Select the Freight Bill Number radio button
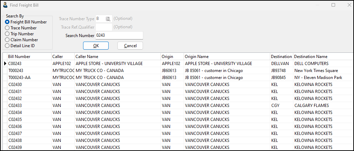The width and height of the screenshot is (354, 151). [x=7, y=22]
